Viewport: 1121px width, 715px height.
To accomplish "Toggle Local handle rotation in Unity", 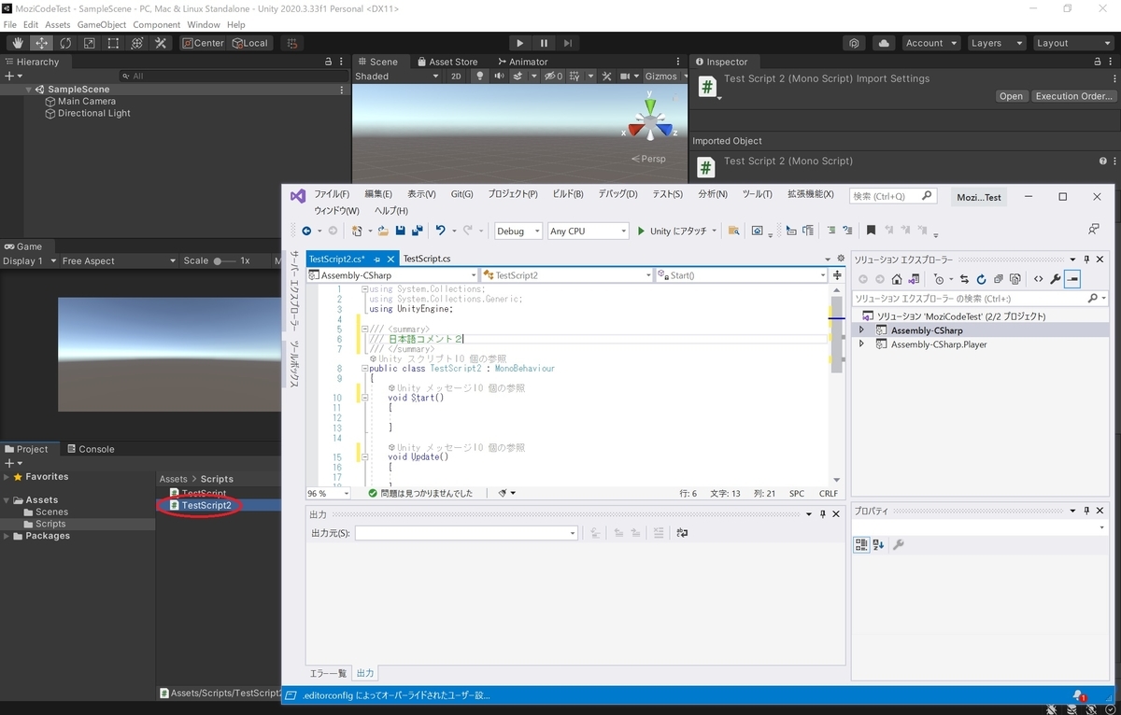I will (x=249, y=43).
